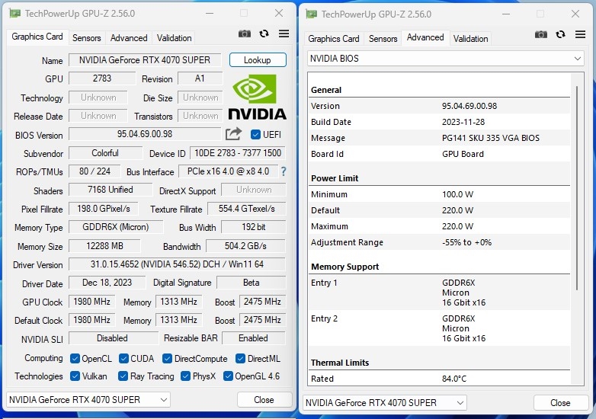Toggle the CUDA checkbox
Screen dimensions: 596x419
123,359
